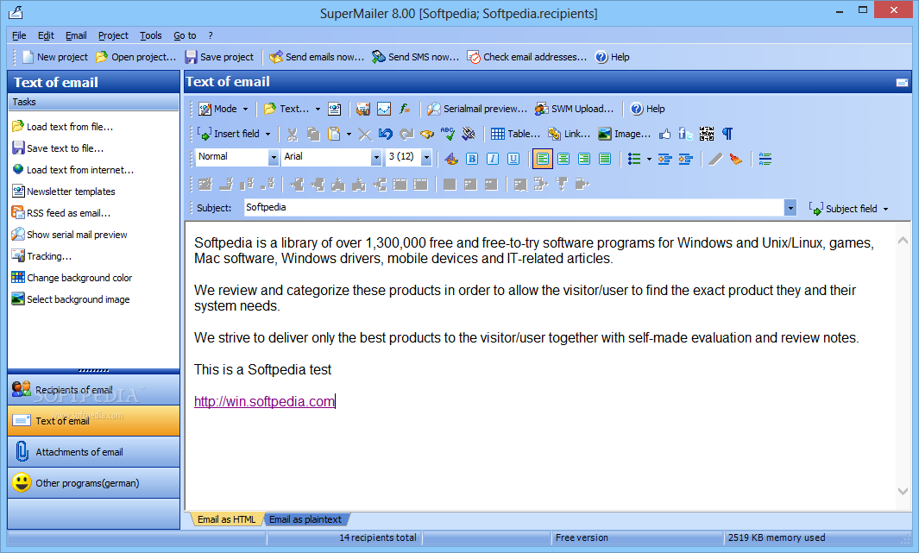Click the Send SMS now... button

pyautogui.click(x=415, y=58)
